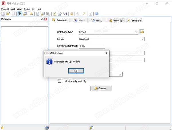Click the status bar key window icon
Image resolution: width=172 pixels, height=130 pixels.
coord(91,128)
